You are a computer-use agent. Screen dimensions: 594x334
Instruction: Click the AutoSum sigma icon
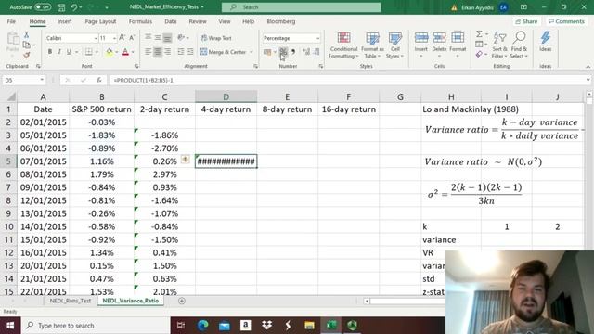point(479,34)
